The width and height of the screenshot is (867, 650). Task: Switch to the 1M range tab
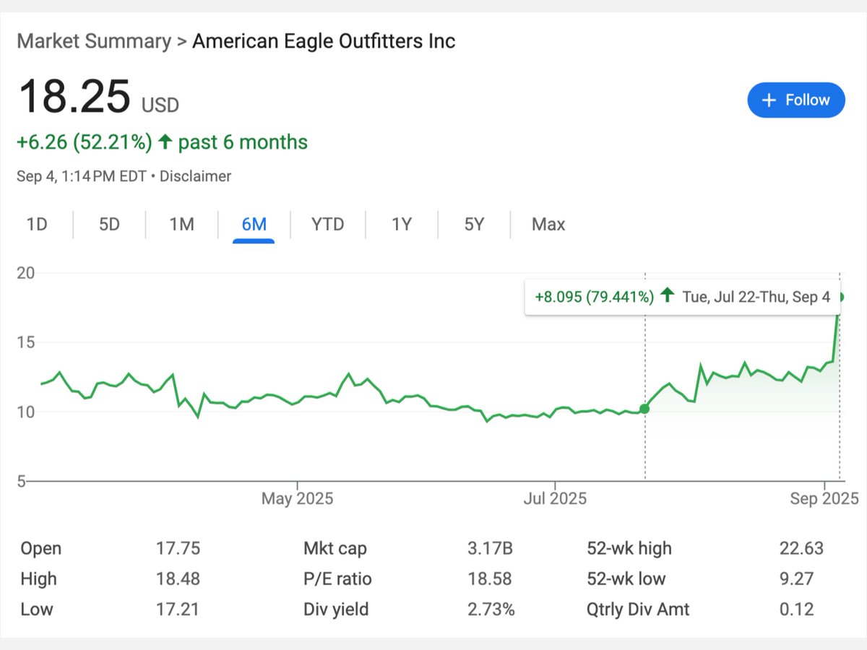pyautogui.click(x=182, y=225)
